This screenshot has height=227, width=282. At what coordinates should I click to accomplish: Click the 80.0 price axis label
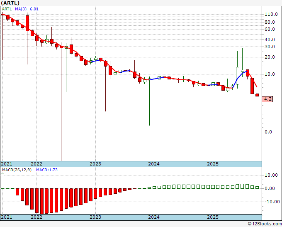(270, 22)
